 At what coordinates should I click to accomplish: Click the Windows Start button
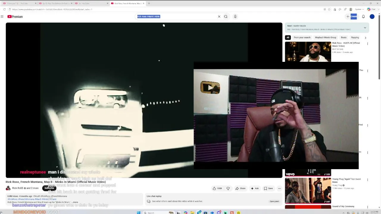pyautogui.click(x=138, y=213)
